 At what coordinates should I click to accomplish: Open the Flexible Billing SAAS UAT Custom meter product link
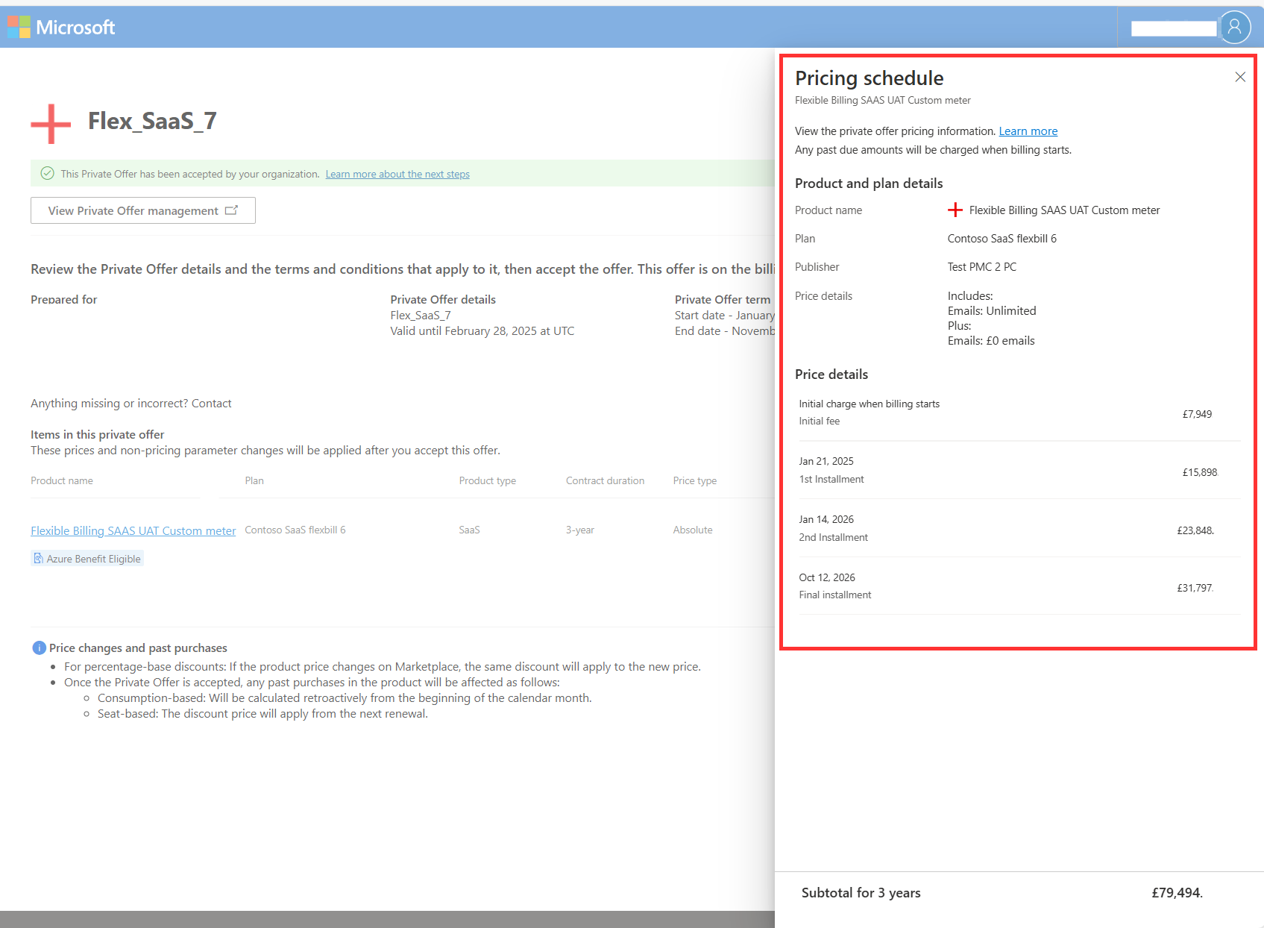133,530
